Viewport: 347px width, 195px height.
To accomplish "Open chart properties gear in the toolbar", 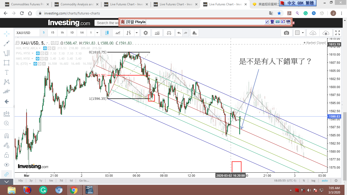I will pos(146,33).
